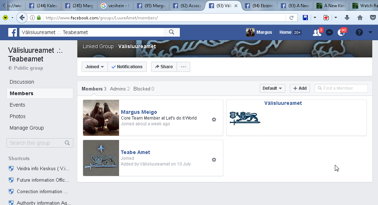Viewport: 378px width, 205px height.
Task: Click Teabe Amet name link
Action: coord(135,152)
